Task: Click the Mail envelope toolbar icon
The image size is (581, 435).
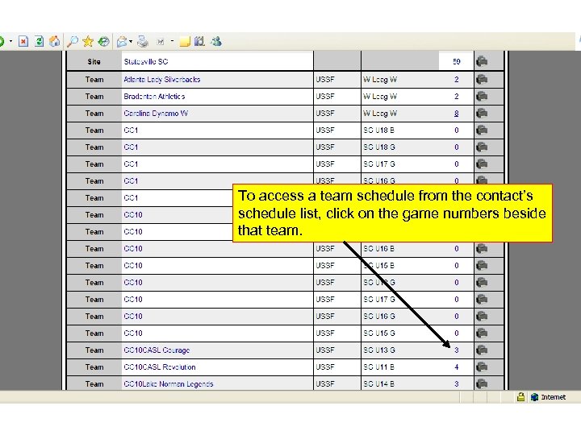Action: point(122,41)
